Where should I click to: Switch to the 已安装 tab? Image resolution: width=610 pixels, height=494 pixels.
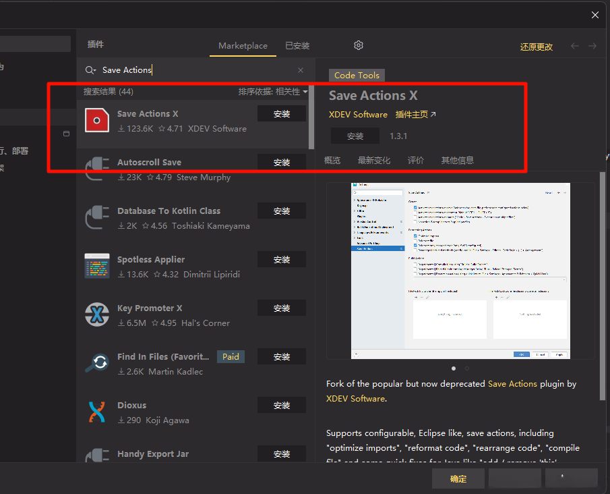click(x=297, y=46)
